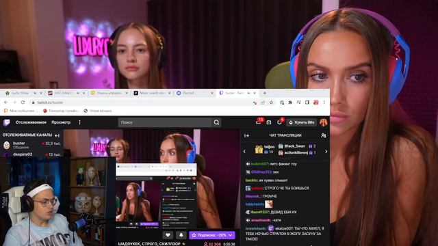Open the Twitch inbox notifications icon
The height and width of the screenshot is (246, 438).
click(x=269, y=122)
